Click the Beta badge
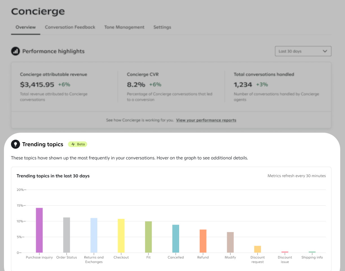The width and height of the screenshot is (345, 271). pyautogui.click(x=78, y=144)
